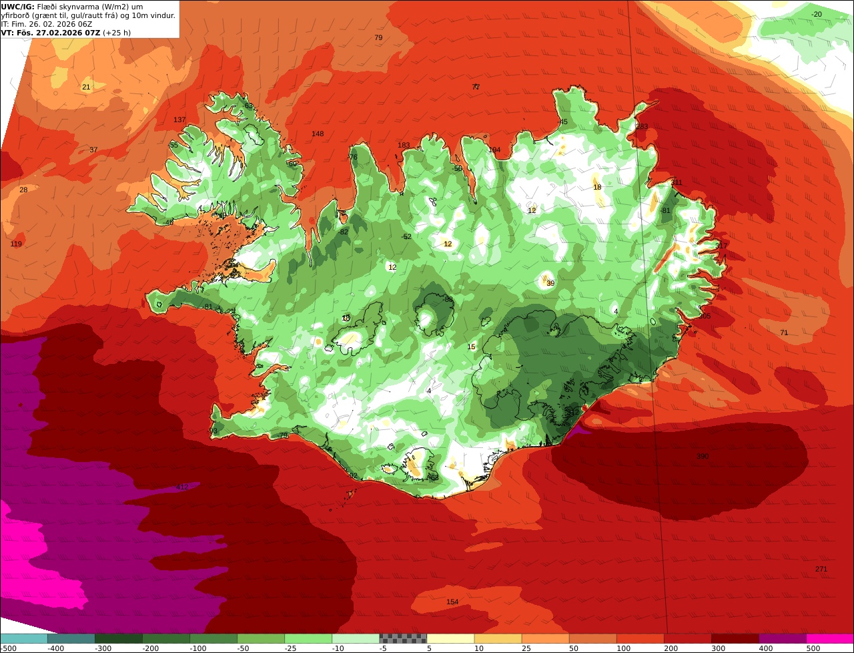Click the red 200 to 300 legend swatch

(687, 638)
